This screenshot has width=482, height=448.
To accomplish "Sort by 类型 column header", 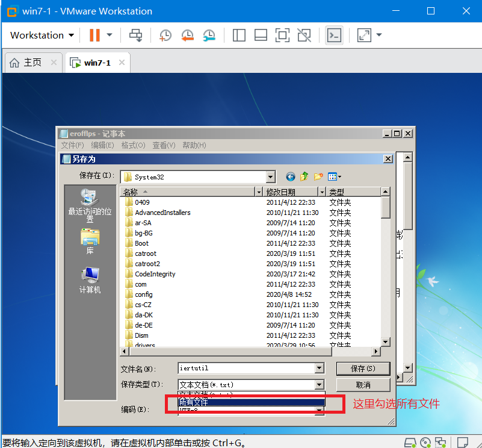I will (x=353, y=192).
